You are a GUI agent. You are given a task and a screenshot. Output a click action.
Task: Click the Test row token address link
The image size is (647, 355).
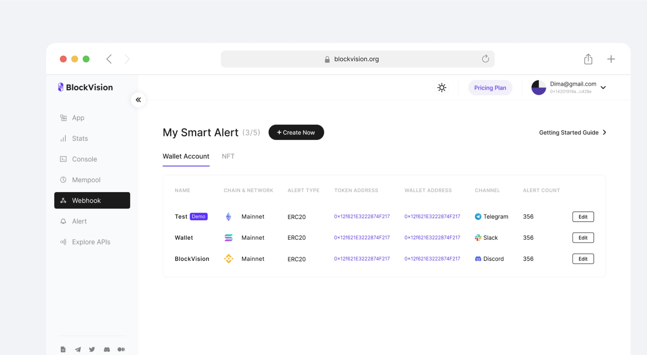tap(362, 217)
